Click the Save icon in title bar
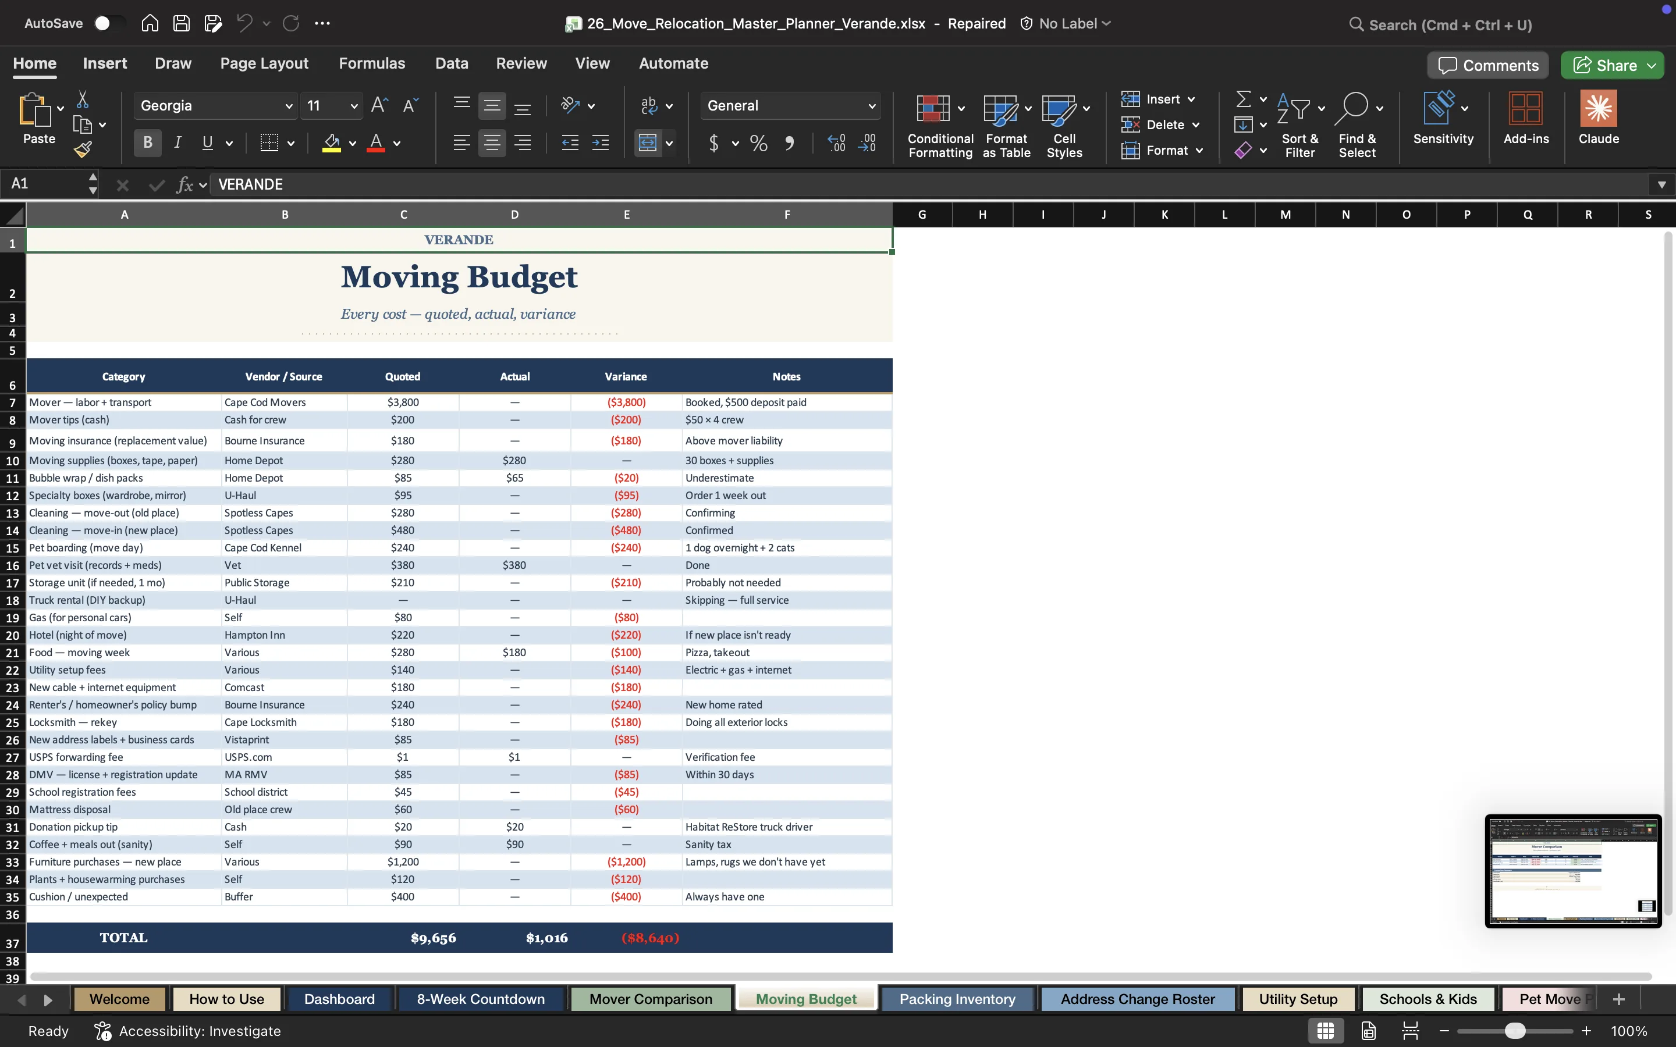This screenshot has width=1676, height=1047. click(x=182, y=23)
